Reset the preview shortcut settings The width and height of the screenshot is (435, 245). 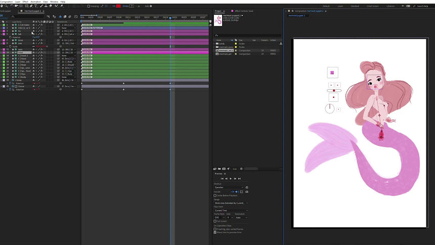247,187
